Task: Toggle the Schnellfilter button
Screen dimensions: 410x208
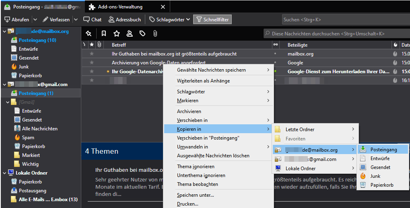Action: point(212,20)
